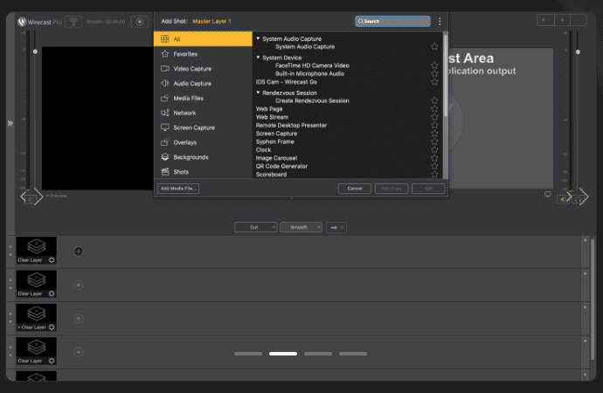Star the iOS Cam - Wirecast Go source
The image size is (603, 393).
coord(434,82)
